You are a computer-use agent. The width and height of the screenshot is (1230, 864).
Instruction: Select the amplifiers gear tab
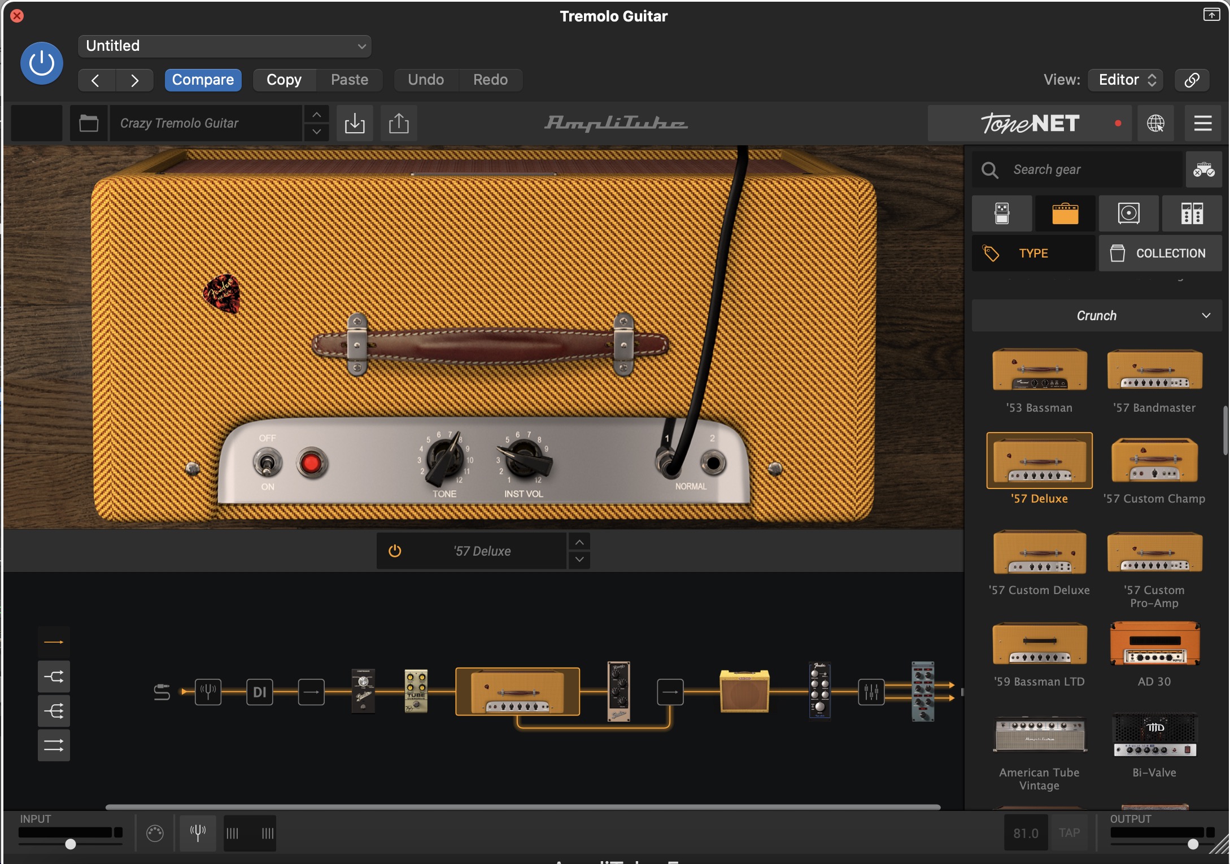[x=1065, y=213]
